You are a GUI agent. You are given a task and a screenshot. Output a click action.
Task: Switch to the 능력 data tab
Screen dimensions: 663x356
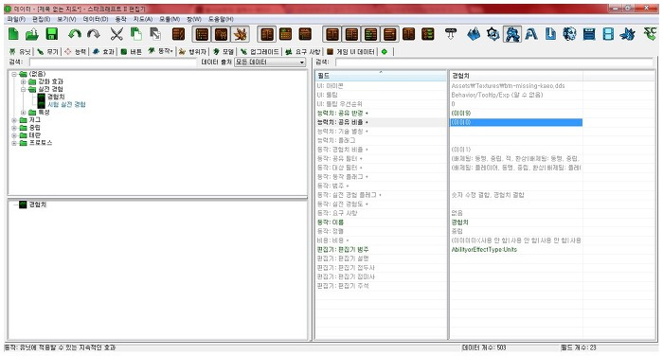pyautogui.click(x=75, y=51)
